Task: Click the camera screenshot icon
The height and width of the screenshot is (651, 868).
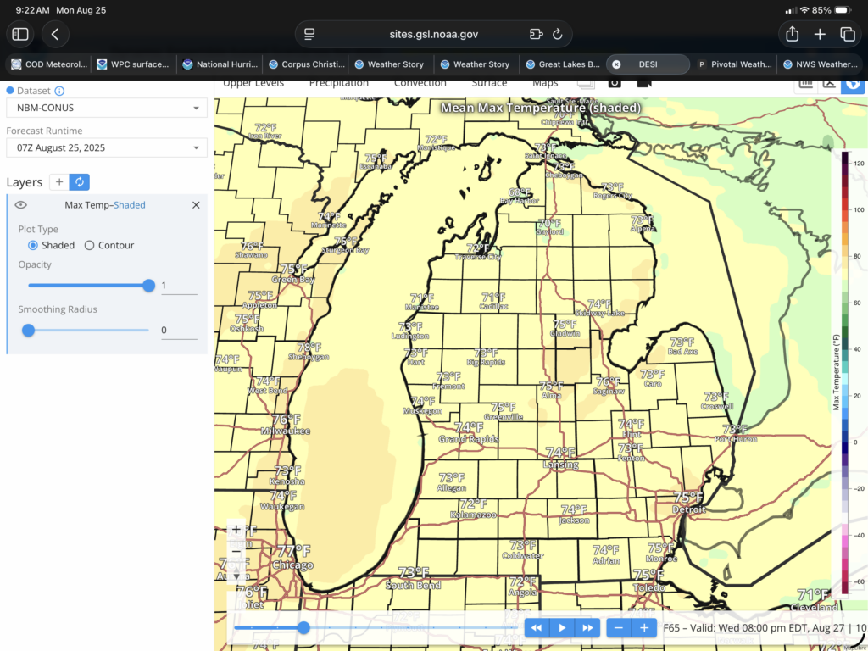Action: click(x=615, y=82)
